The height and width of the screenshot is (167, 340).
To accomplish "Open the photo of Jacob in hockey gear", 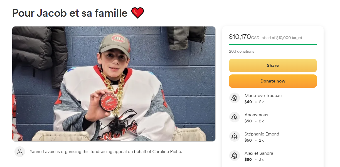I will tap(114, 84).
